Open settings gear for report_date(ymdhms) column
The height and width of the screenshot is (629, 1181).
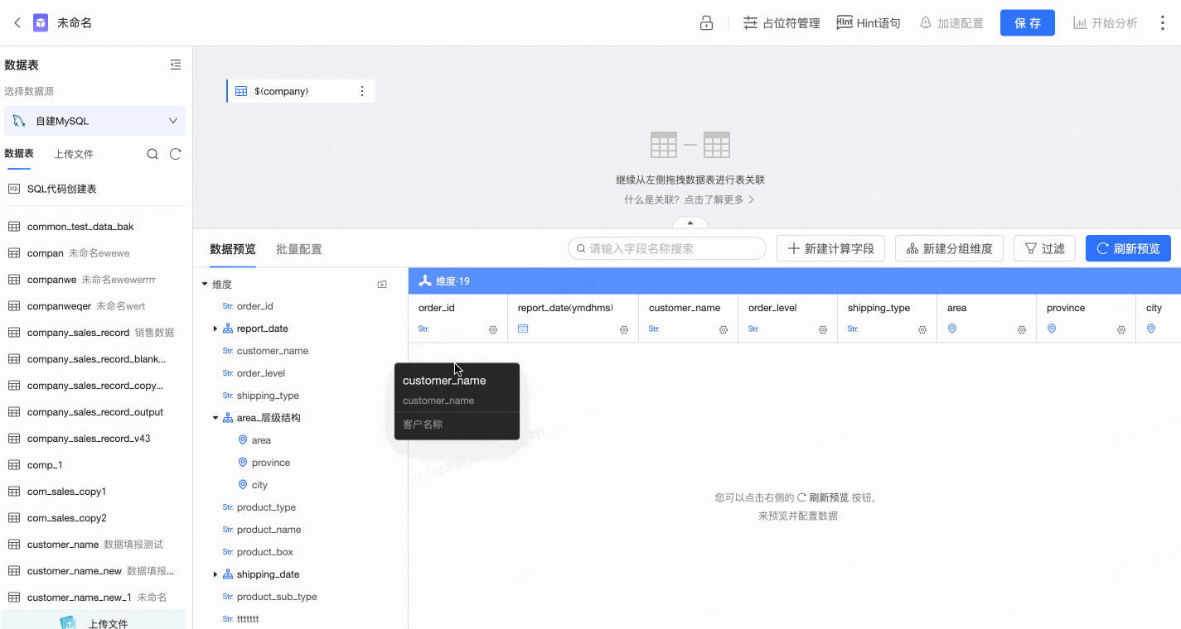point(624,329)
